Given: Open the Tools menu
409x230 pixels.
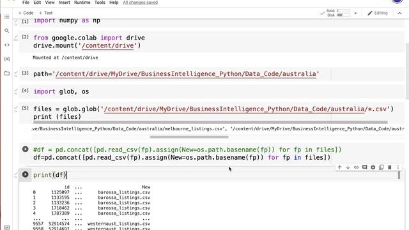Looking at the screenshot, I should [100, 3].
